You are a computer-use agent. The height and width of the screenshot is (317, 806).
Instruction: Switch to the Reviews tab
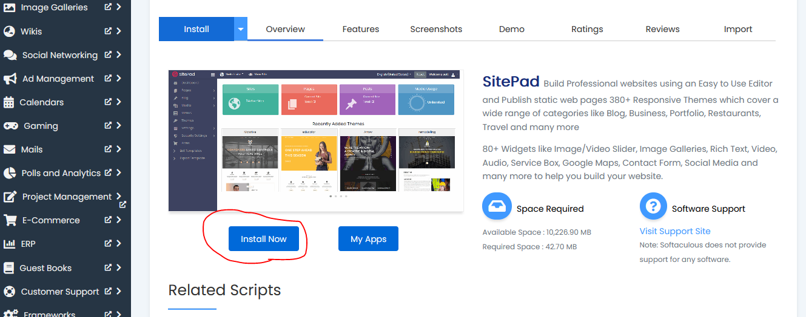(x=662, y=29)
